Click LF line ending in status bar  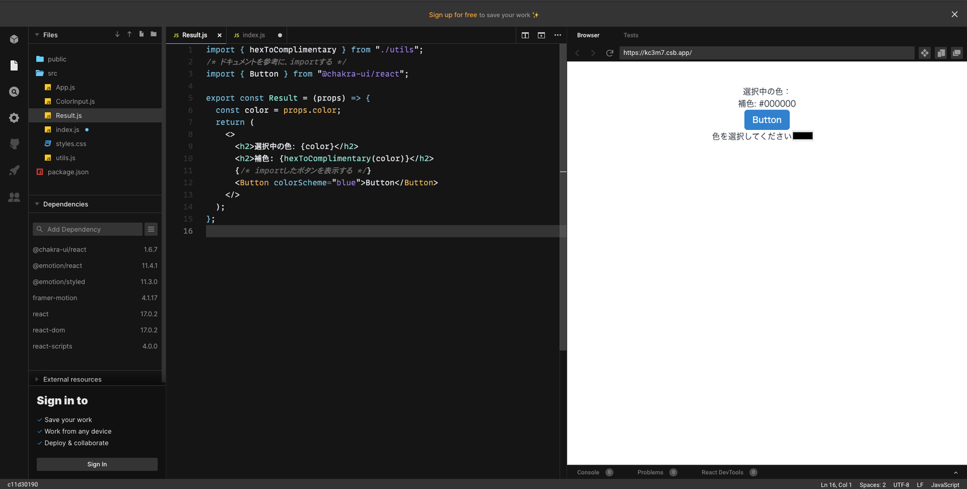(x=920, y=485)
